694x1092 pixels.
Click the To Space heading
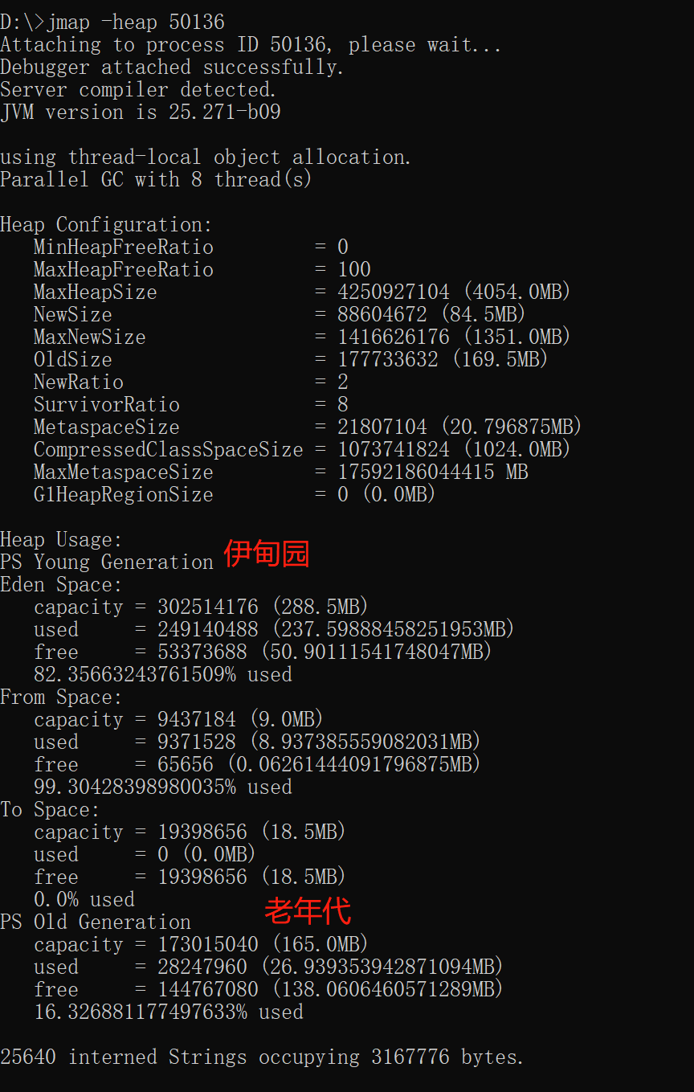coord(50,809)
